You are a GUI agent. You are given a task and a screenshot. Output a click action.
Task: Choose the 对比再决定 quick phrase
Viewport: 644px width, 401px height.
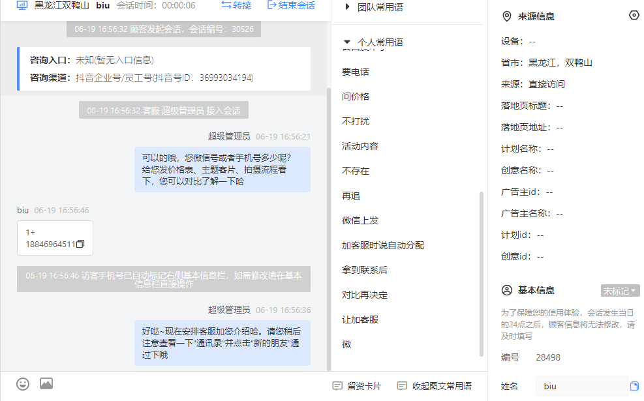coord(365,295)
